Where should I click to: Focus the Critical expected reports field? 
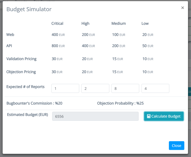click(65, 88)
